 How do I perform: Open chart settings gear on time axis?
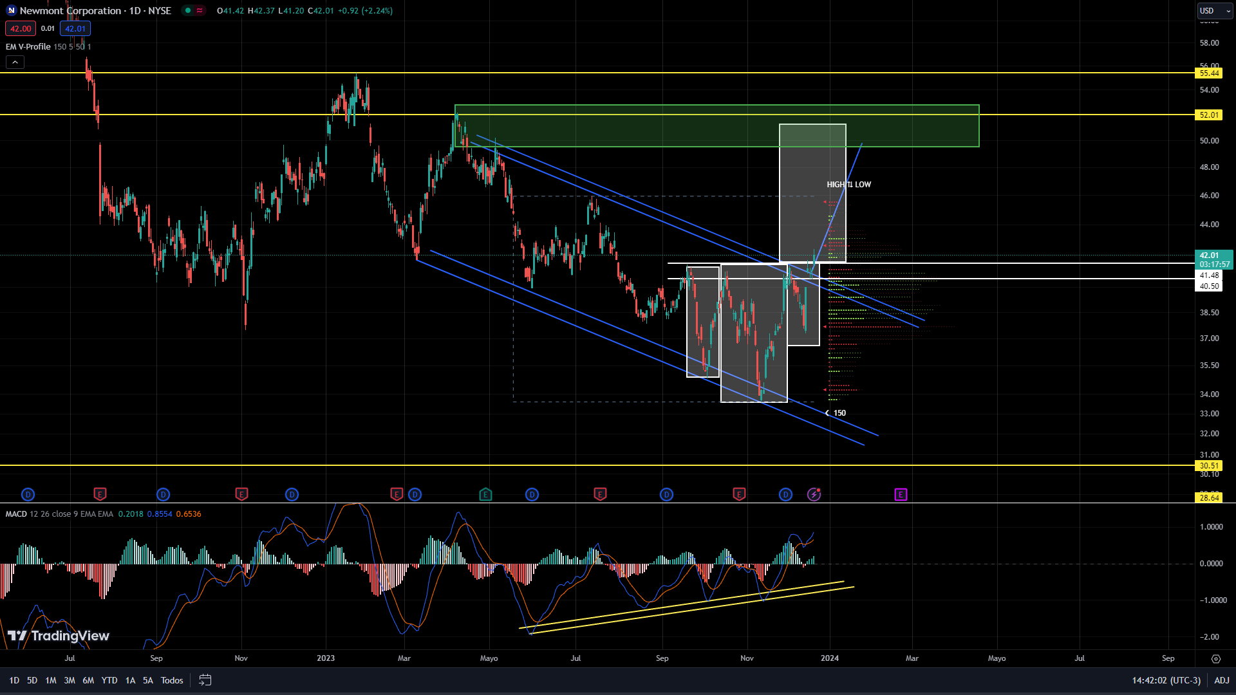tap(1215, 658)
